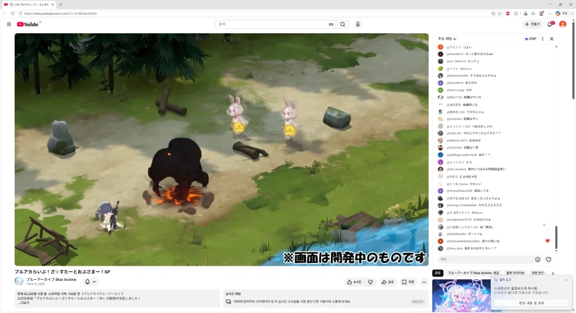
Task: Open @SchwandenkeGestalten chat message
Action: 473,241
